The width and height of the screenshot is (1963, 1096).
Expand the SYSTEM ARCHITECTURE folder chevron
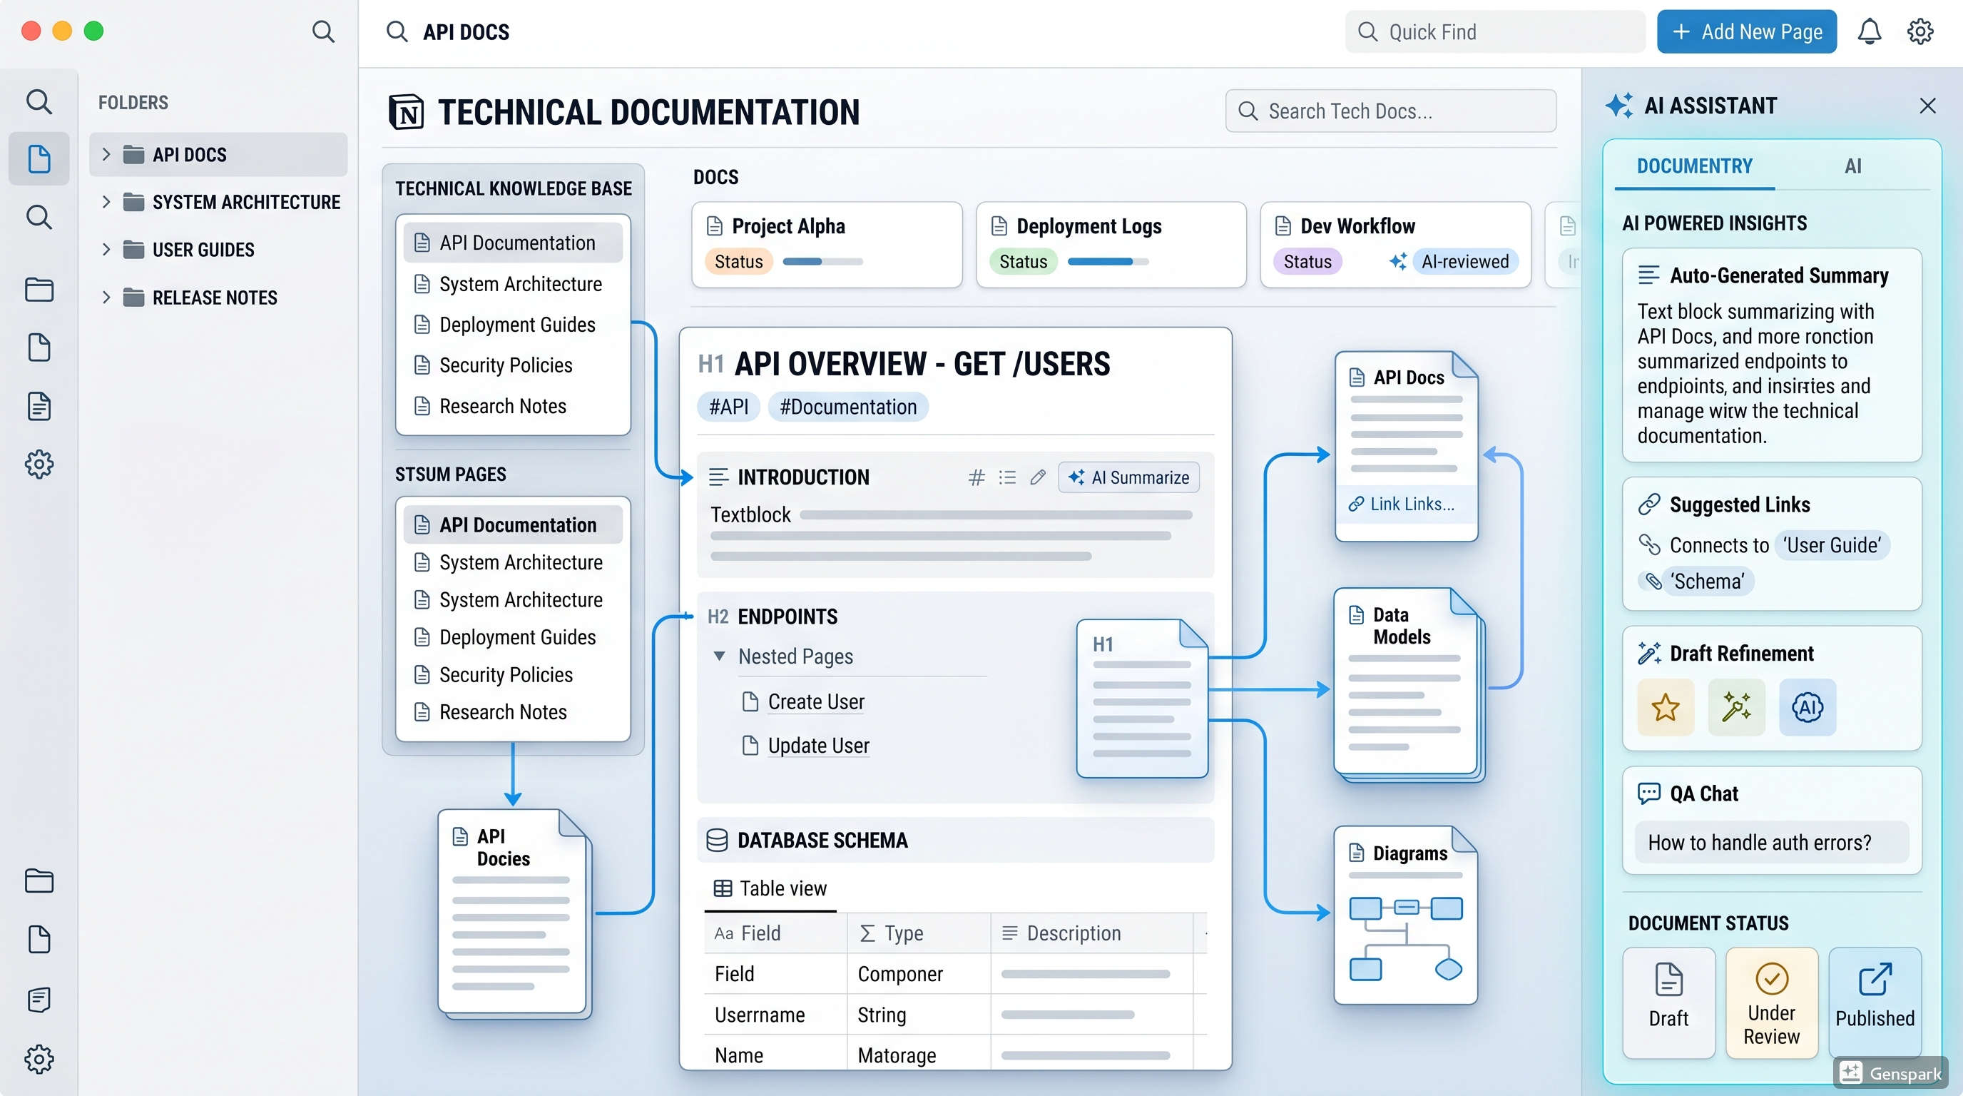(x=106, y=201)
